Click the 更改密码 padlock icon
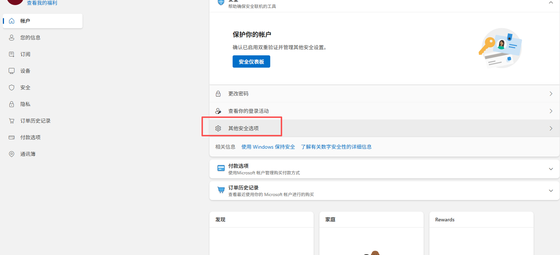 218,93
